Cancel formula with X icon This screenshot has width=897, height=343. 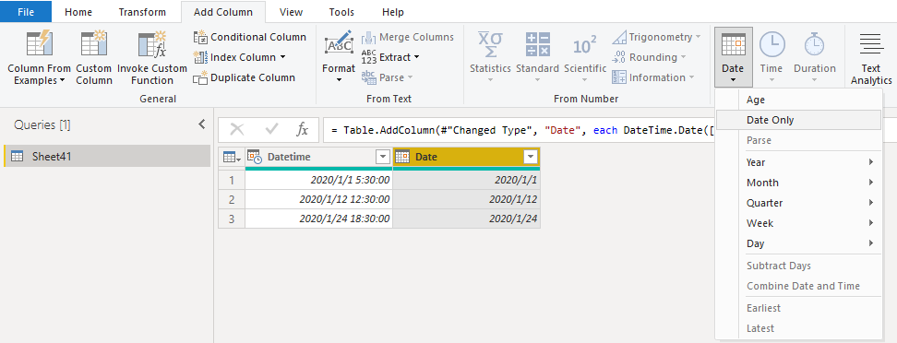coord(237,130)
